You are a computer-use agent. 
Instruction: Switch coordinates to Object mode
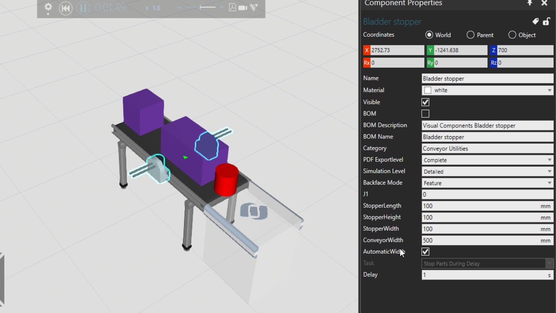512,35
